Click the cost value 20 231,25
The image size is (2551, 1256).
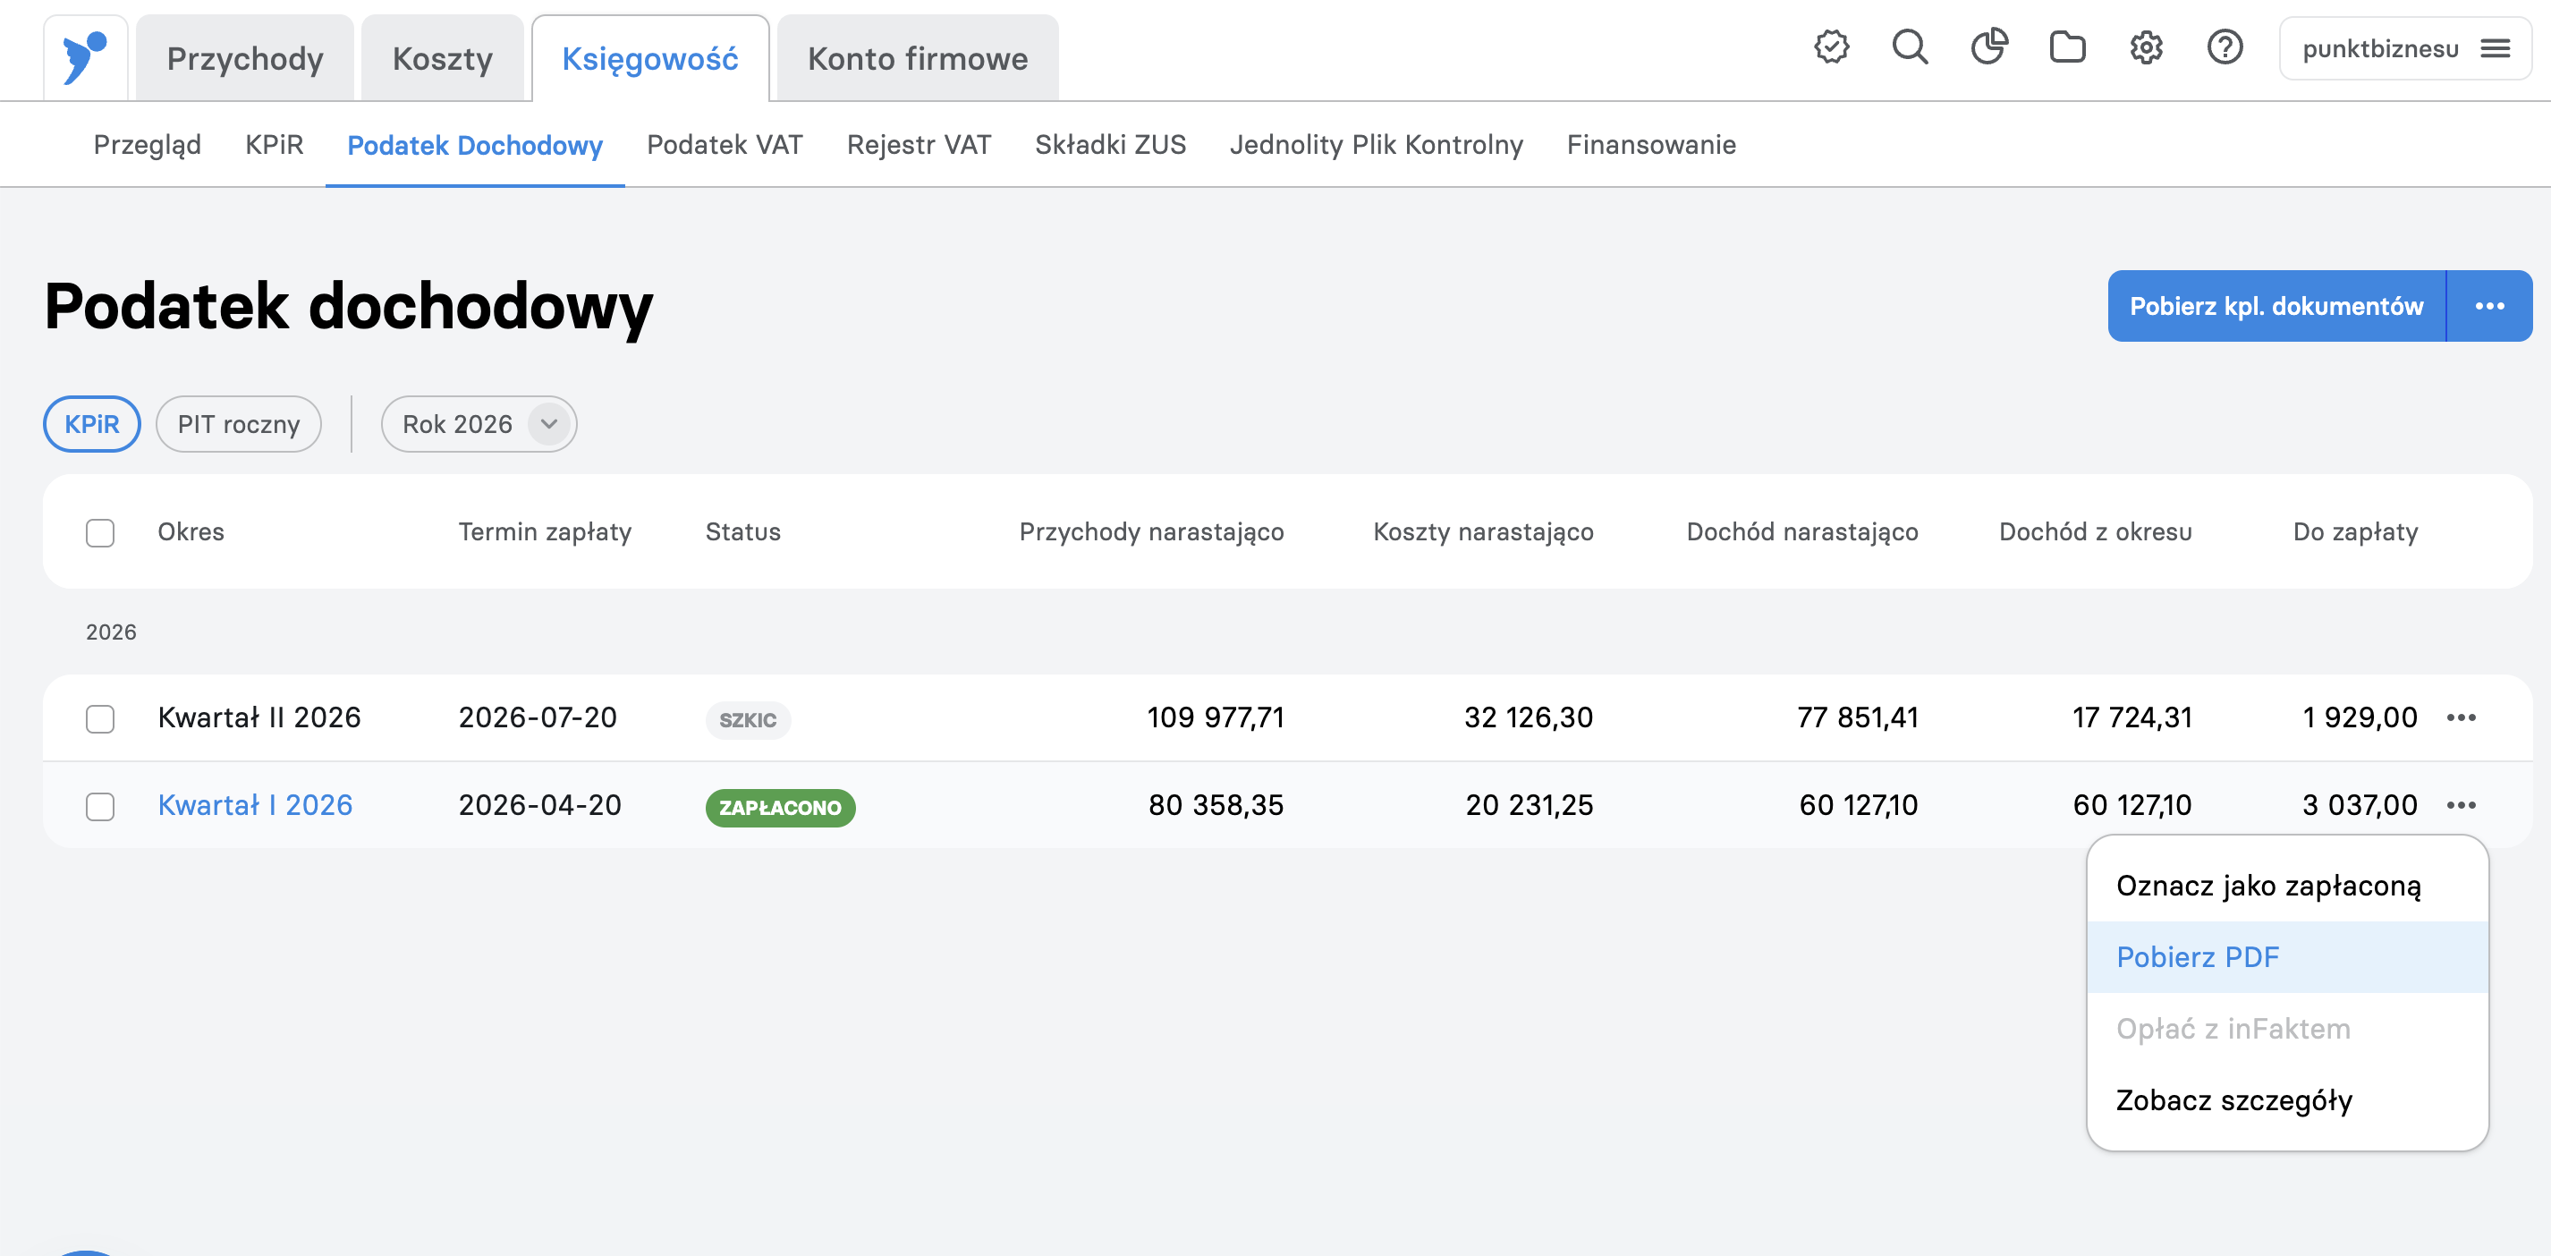(1530, 804)
